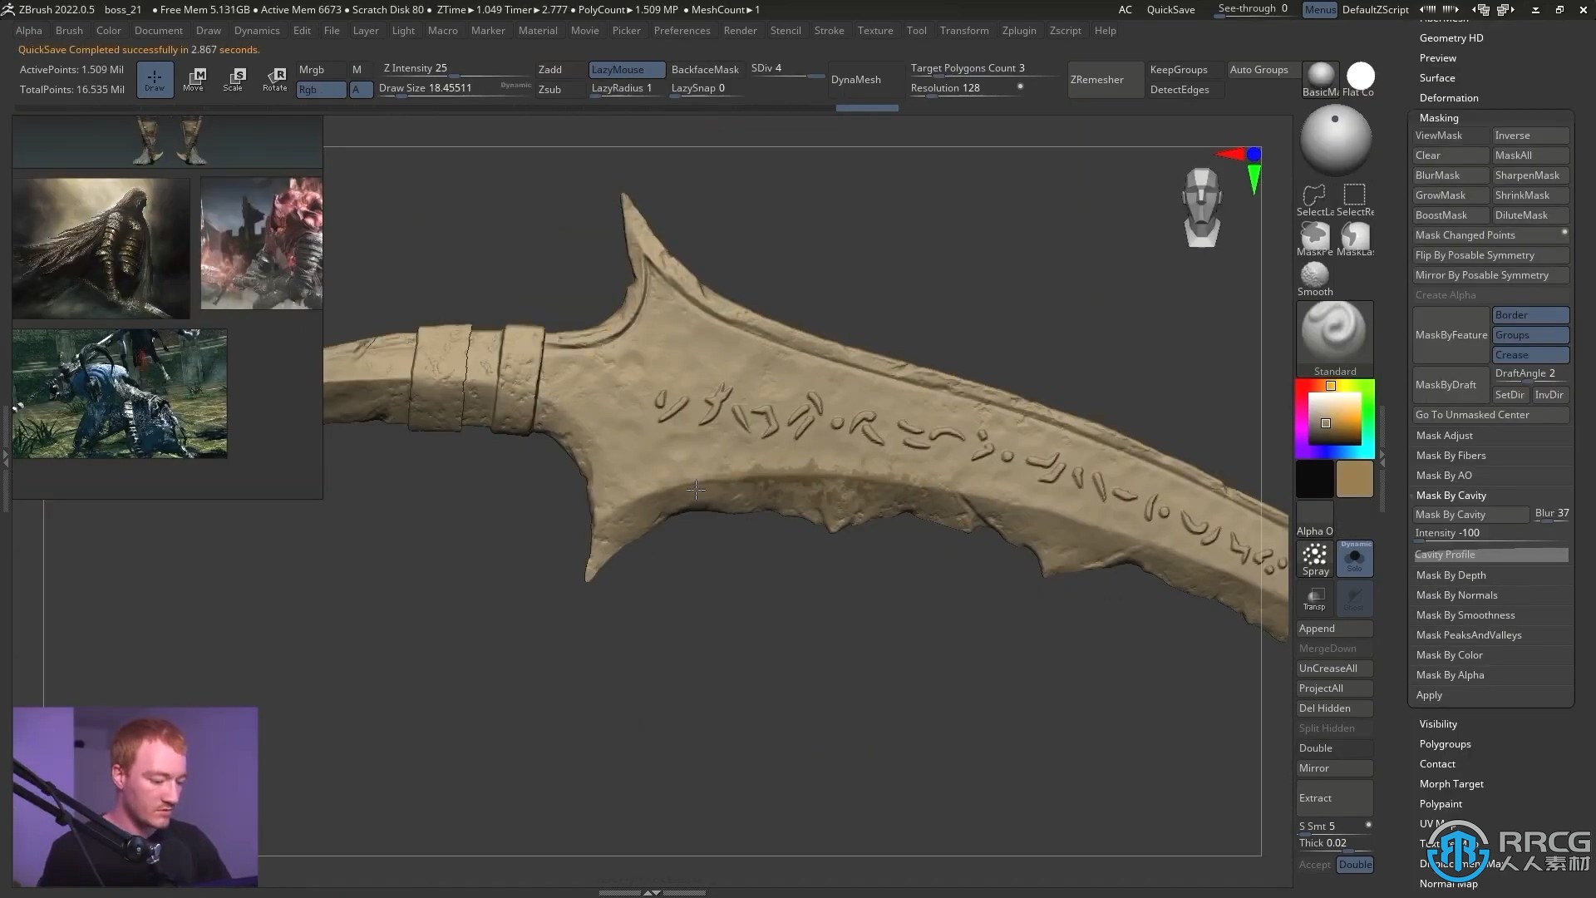Expand the Masking panel section

[x=1439, y=117]
